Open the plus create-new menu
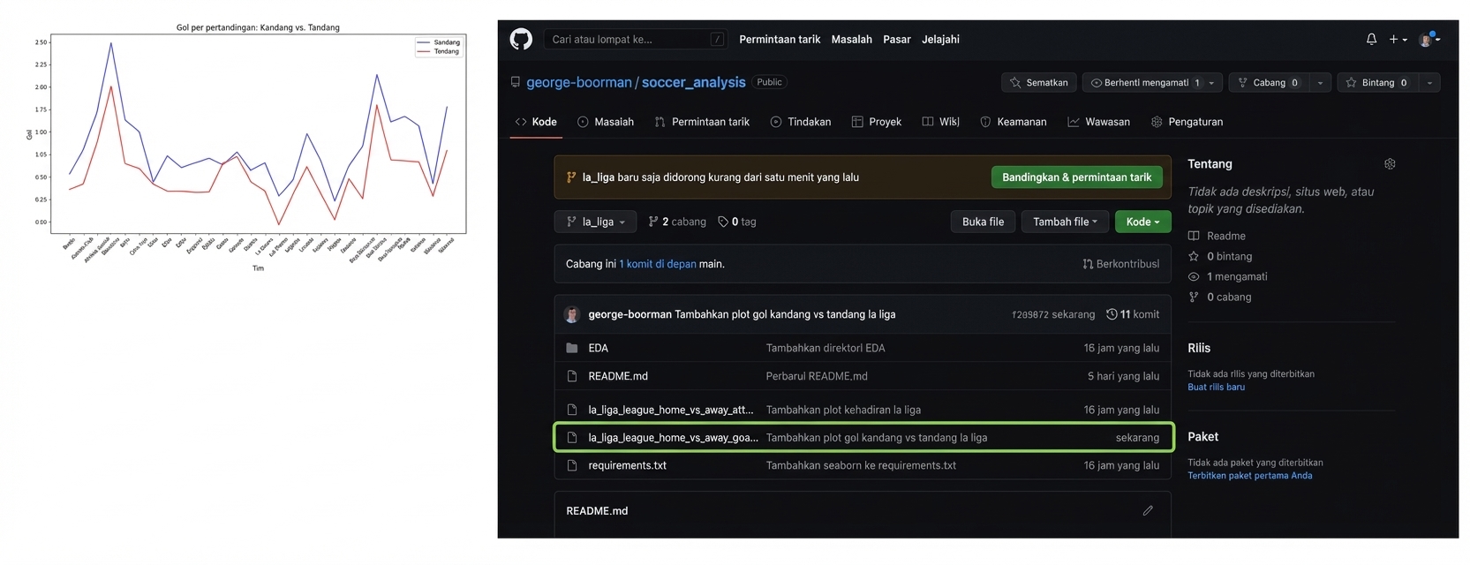This screenshot has width=1470, height=565. click(1398, 39)
